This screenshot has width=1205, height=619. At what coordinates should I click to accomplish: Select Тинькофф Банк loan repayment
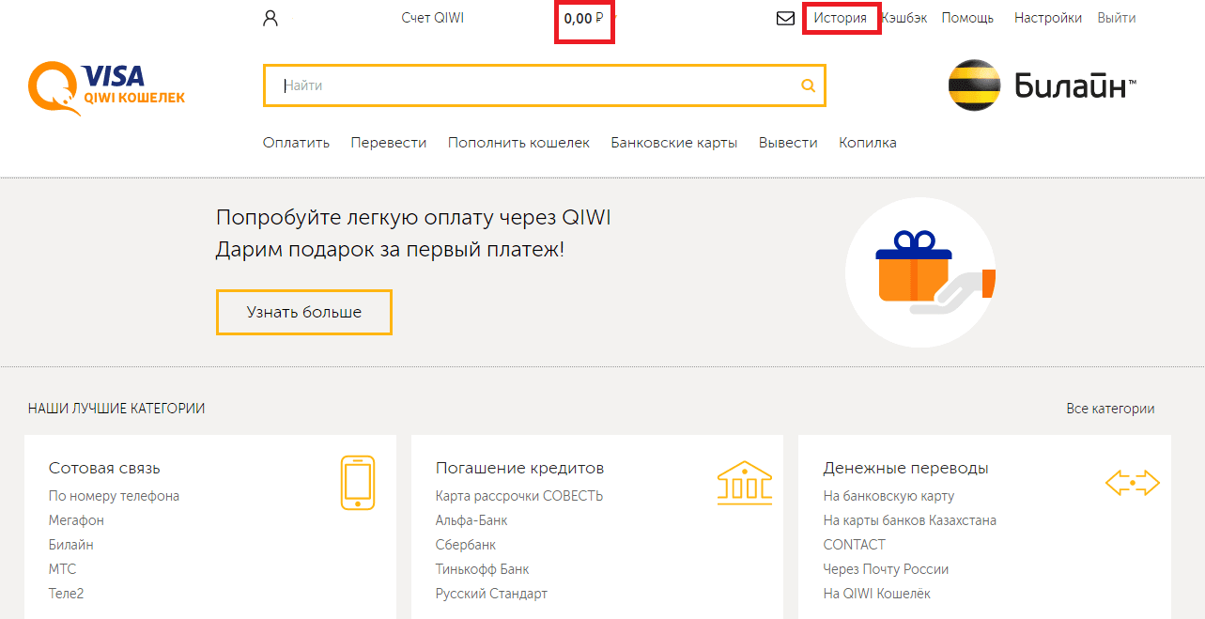pos(483,569)
